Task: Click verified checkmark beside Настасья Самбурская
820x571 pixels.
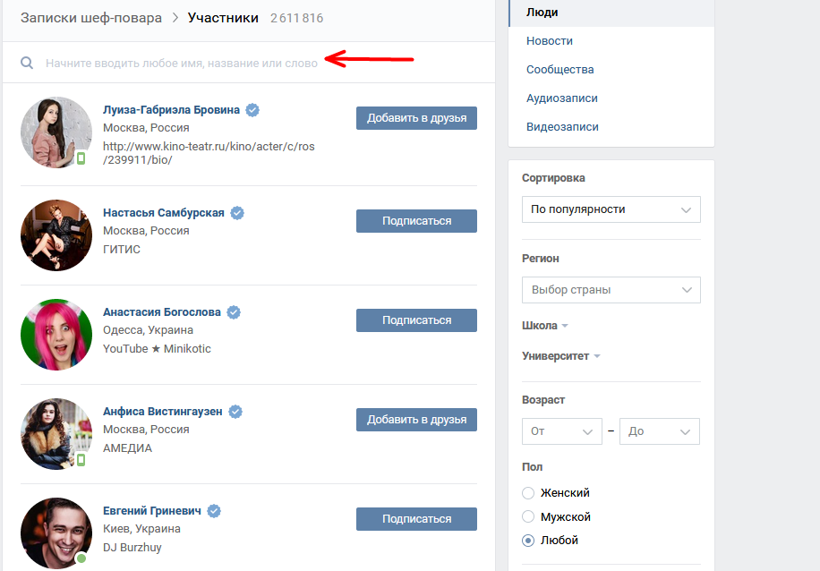Action: (237, 213)
